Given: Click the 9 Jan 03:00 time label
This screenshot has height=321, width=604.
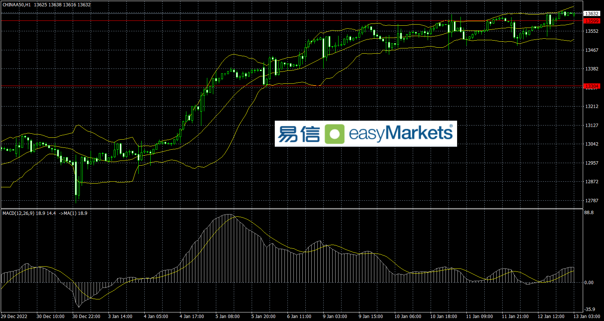Looking at the screenshot, I should [x=335, y=317].
